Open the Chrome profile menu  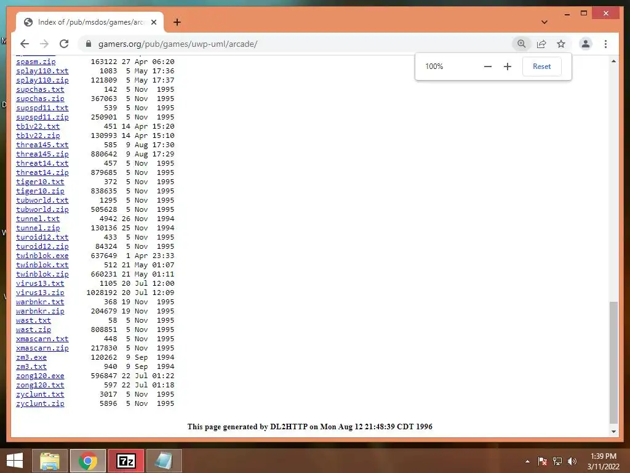(x=586, y=44)
